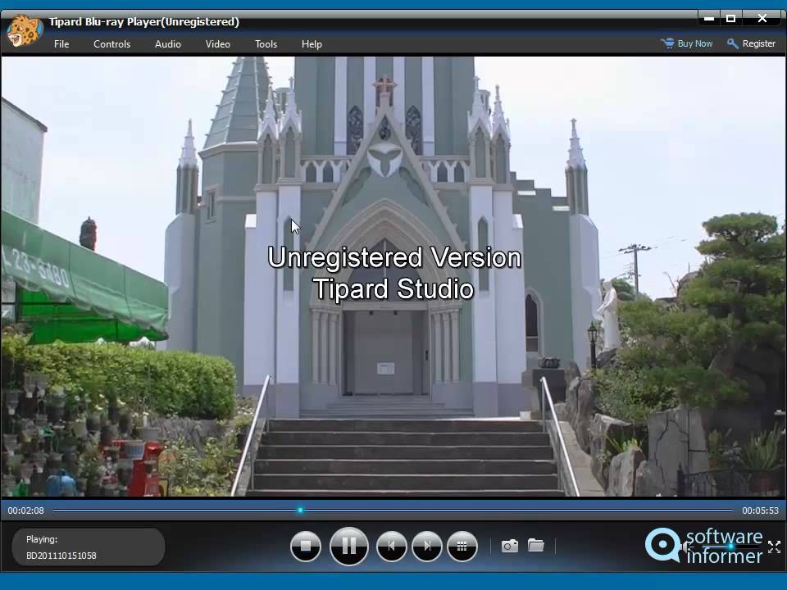The width and height of the screenshot is (787, 590).
Task: Click the elapsed time 00:02:08
Action: click(25, 511)
